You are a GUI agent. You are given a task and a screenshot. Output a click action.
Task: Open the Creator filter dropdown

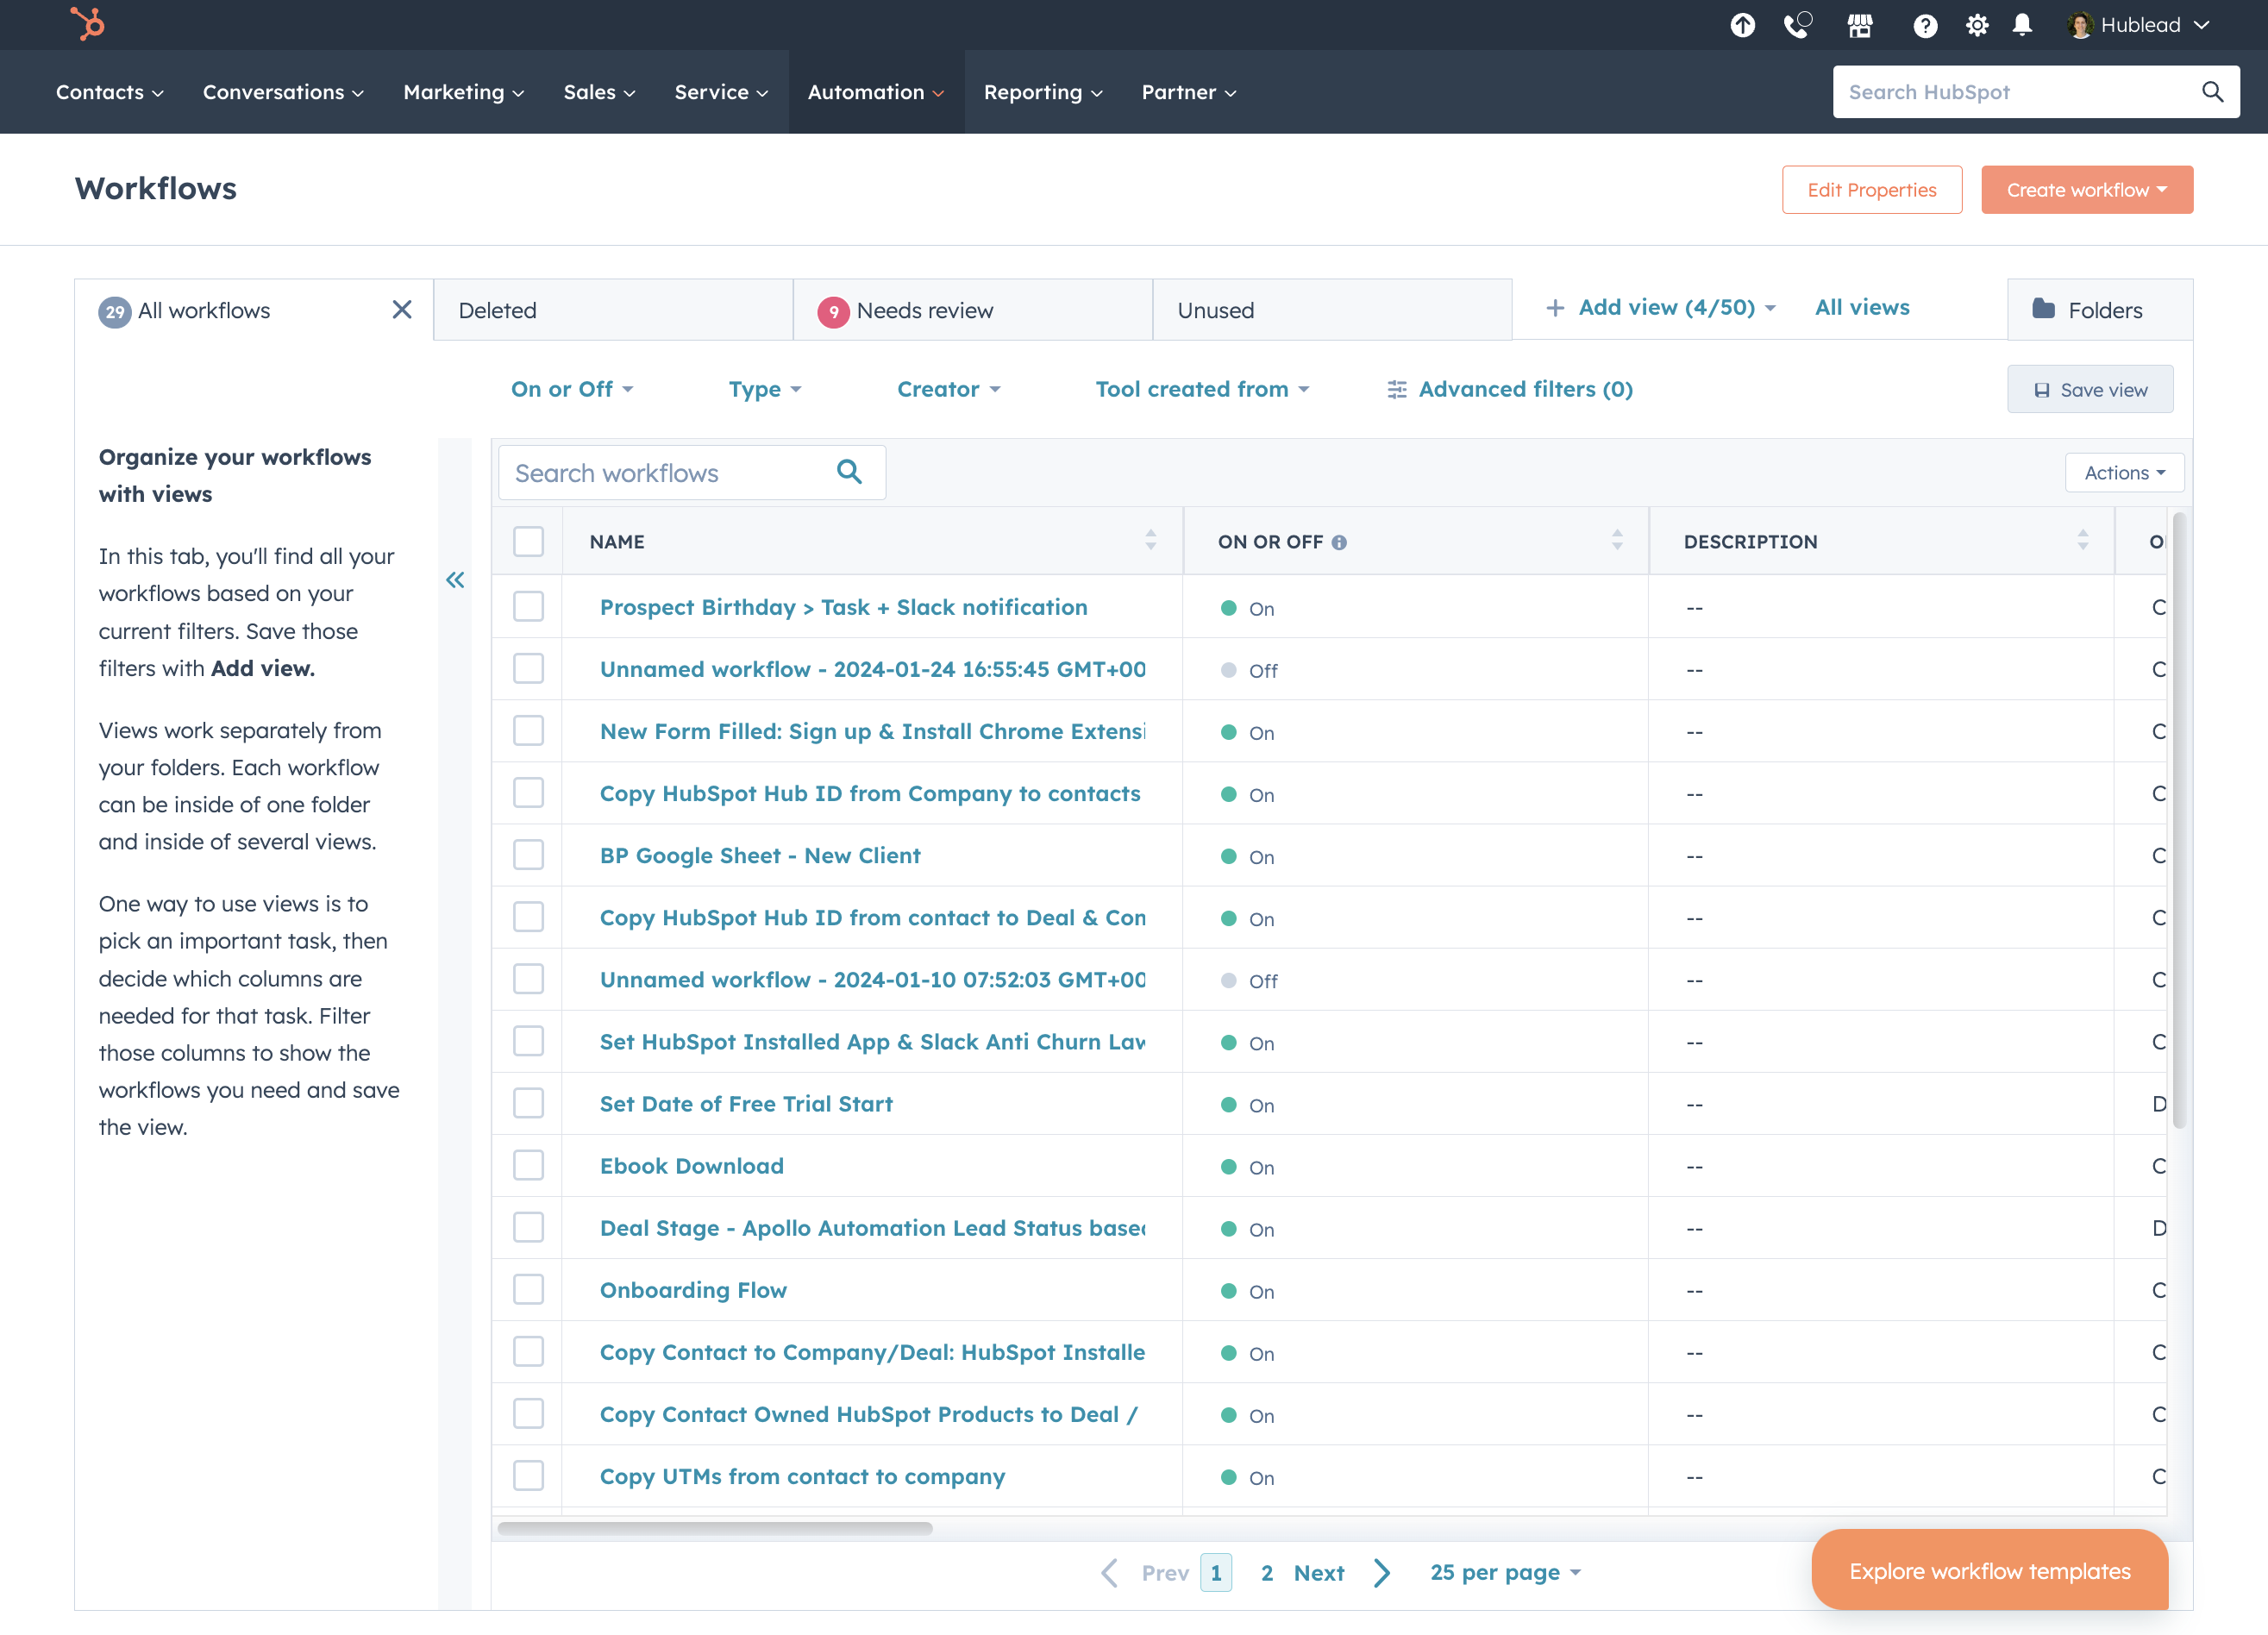click(x=949, y=389)
